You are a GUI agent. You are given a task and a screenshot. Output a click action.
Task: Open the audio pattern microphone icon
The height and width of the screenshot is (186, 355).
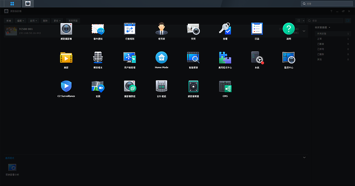coord(98,58)
